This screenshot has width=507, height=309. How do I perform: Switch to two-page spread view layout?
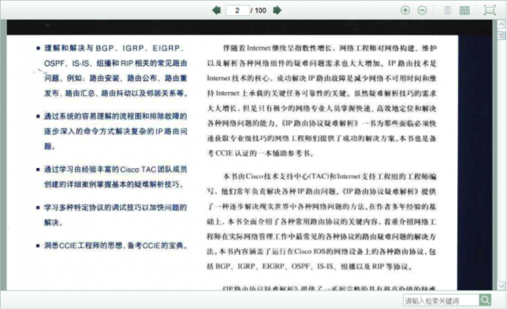(465, 10)
